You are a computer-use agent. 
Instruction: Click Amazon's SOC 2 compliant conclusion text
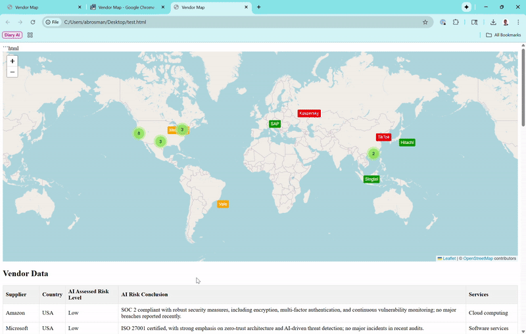(x=289, y=313)
